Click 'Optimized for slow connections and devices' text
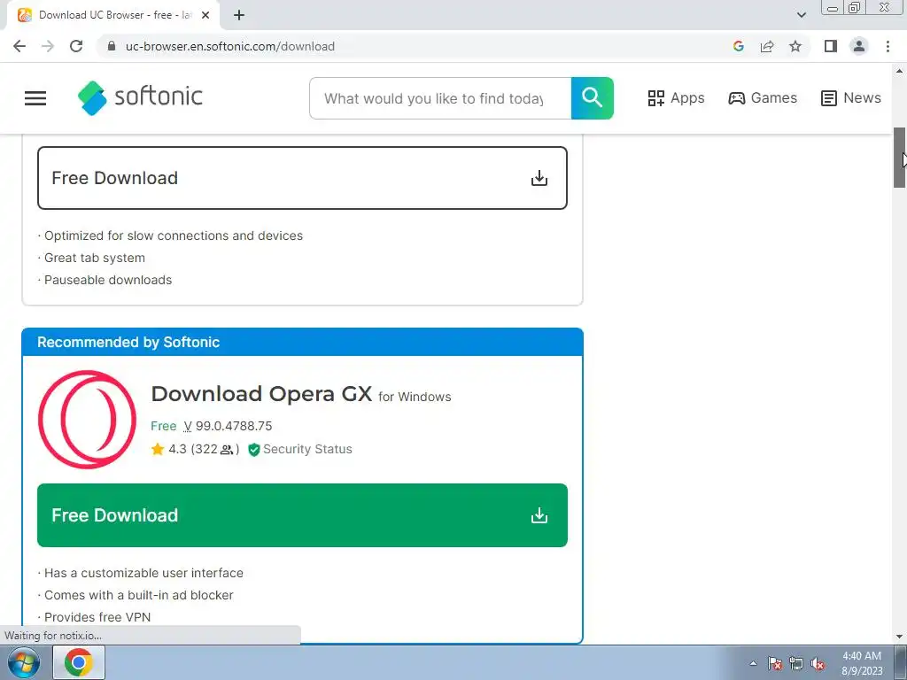Viewport: 907px width, 680px height. coord(174,236)
